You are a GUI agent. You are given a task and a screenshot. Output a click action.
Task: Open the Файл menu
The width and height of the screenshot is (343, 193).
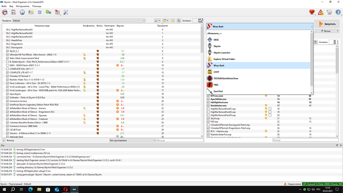(x=4, y=6)
